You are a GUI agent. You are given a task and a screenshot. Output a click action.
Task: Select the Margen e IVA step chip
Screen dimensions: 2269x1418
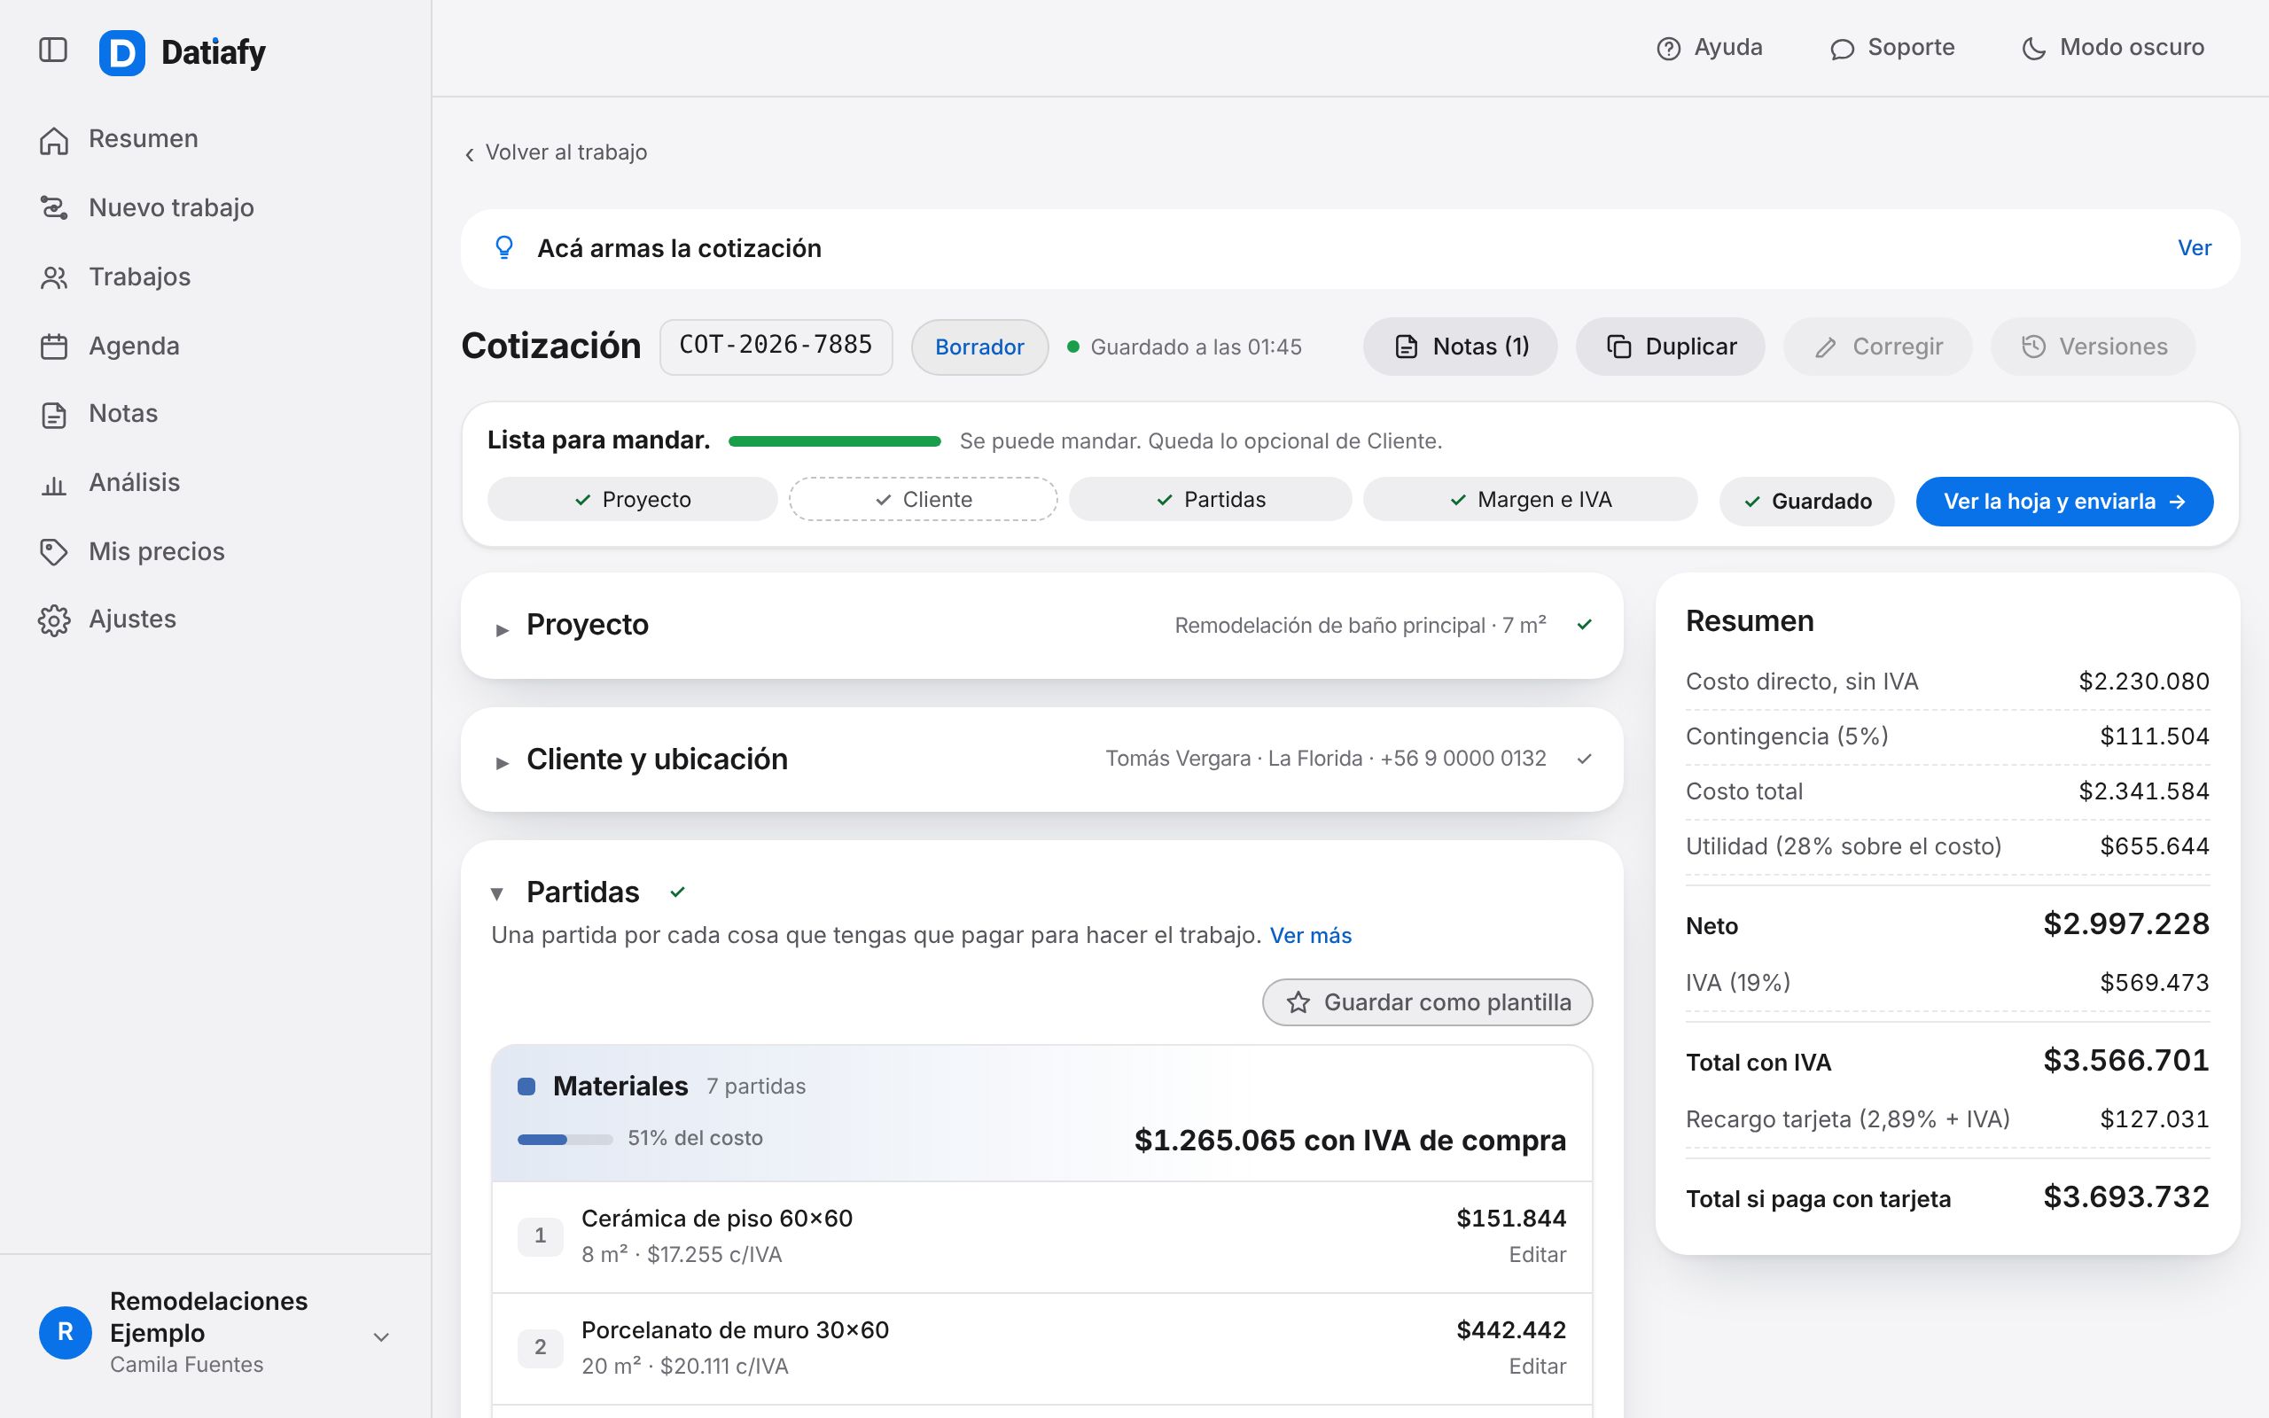point(1530,499)
